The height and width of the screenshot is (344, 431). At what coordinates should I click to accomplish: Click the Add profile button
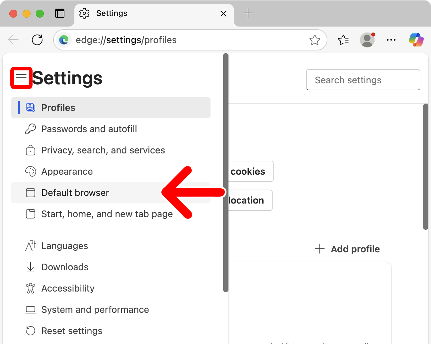(x=347, y=249)
